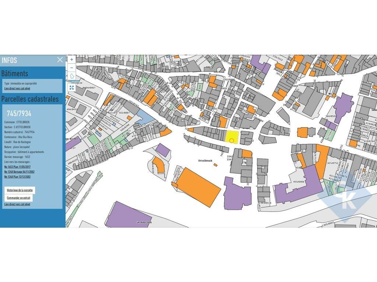Click the red circle marker on map
The width and height of the screenshot is (377, 282).
(231, 140)
